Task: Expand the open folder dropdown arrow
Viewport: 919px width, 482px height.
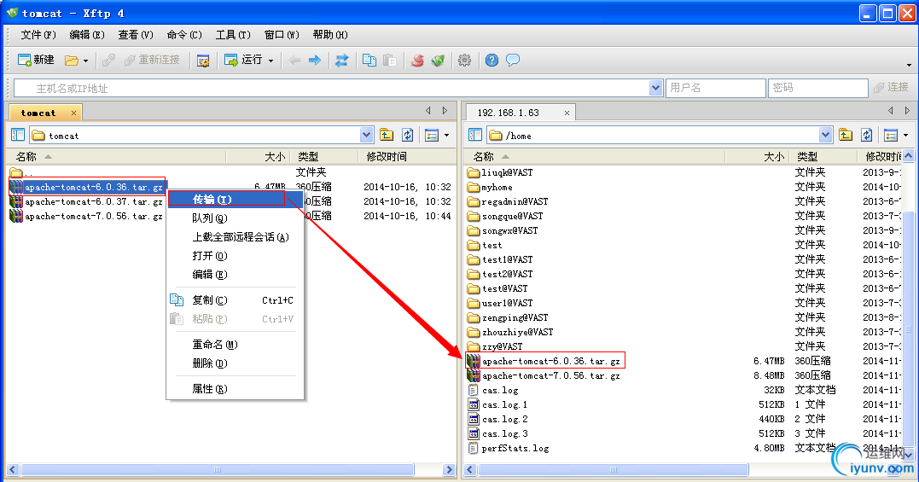Action: (85, 61)
